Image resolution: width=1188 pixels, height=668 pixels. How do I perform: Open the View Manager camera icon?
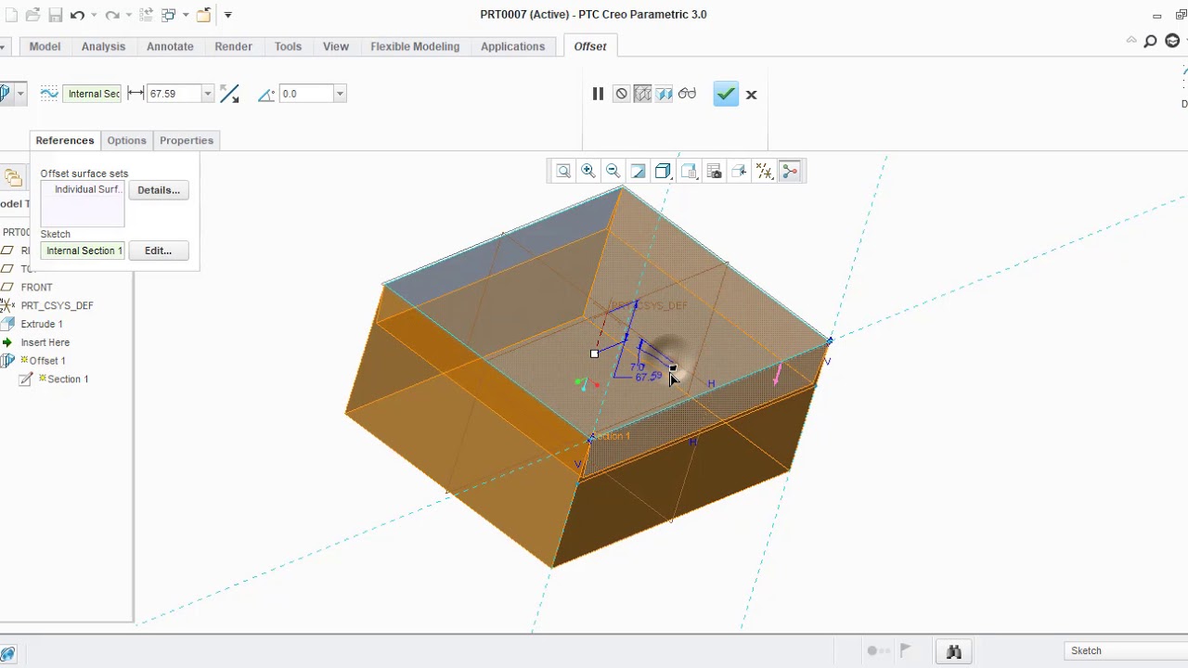714,171
